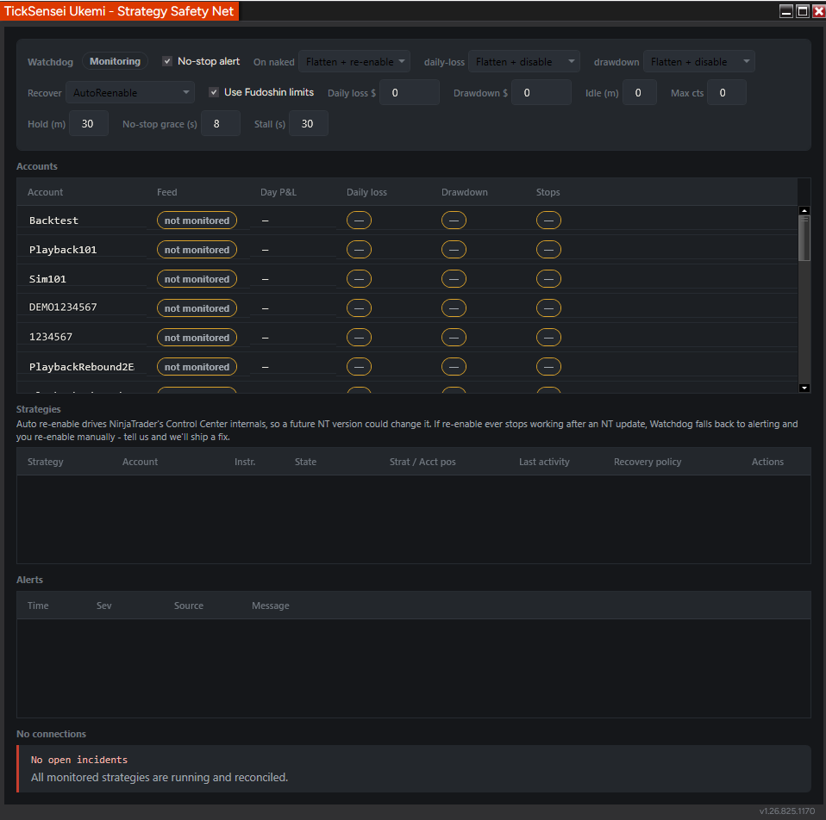
Task: Click the accounts list scroll-up arrow
Action: tap(804, 210)
